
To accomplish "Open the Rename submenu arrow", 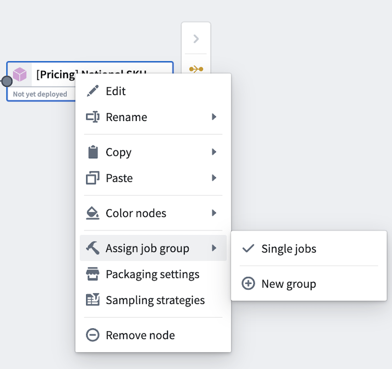I will (x=214, y=117).
